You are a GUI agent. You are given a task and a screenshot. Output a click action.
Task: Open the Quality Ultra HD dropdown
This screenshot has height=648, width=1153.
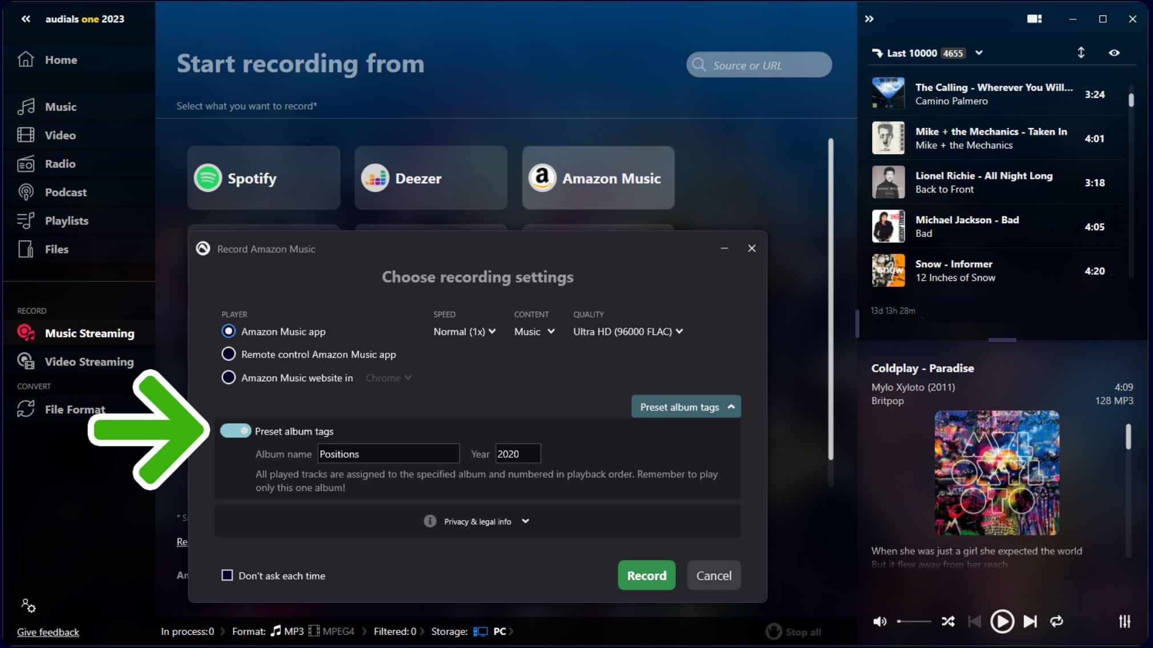(628, 332)
